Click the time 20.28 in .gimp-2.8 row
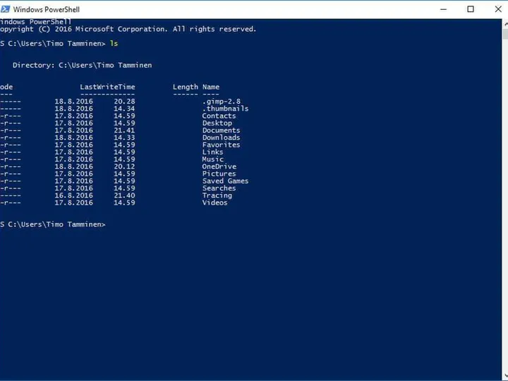The height and width of the screenshot is (381, 508). (124, 102)
